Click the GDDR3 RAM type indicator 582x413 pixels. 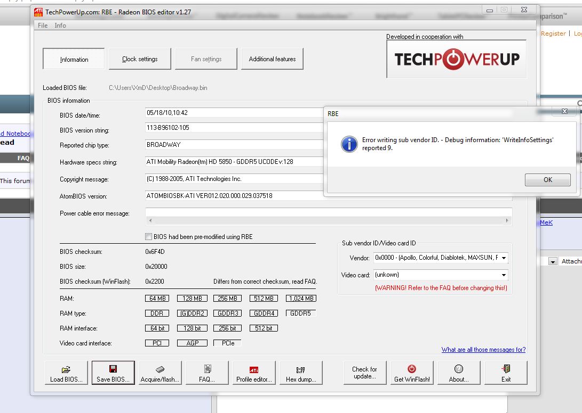point(227,313)
